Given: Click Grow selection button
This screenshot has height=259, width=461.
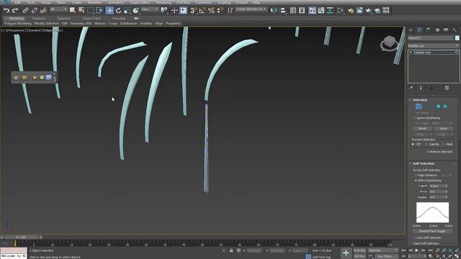Looking at the screenshot, I should point(444,129).
